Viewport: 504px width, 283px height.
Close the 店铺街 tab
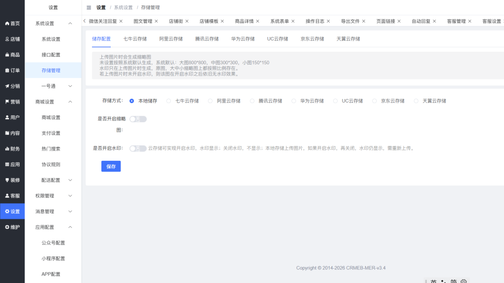click(x=187, y=21)
